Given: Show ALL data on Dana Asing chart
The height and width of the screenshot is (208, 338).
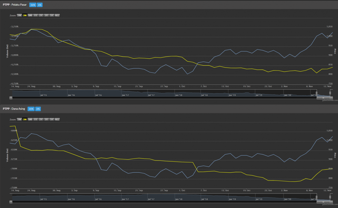Looking at the screenshot, I should coord(57,119).
